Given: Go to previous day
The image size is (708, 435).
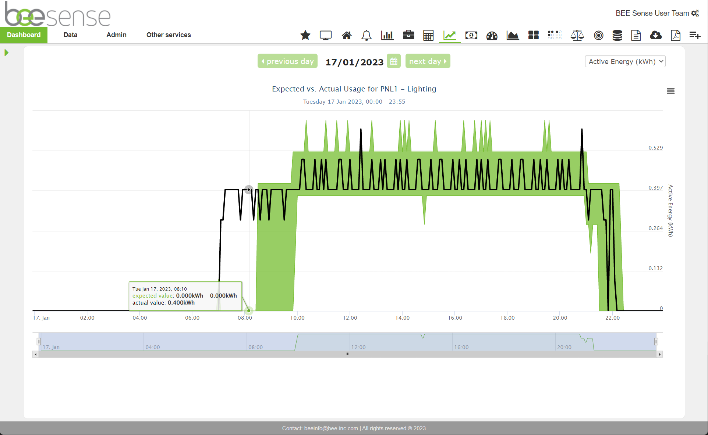Looking at the screenshot, I should (287, 61).
